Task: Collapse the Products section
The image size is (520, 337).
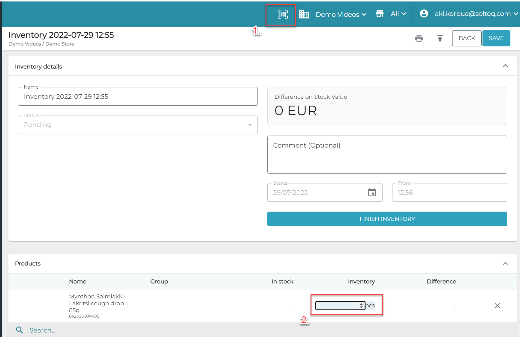Action: point(505,263)
